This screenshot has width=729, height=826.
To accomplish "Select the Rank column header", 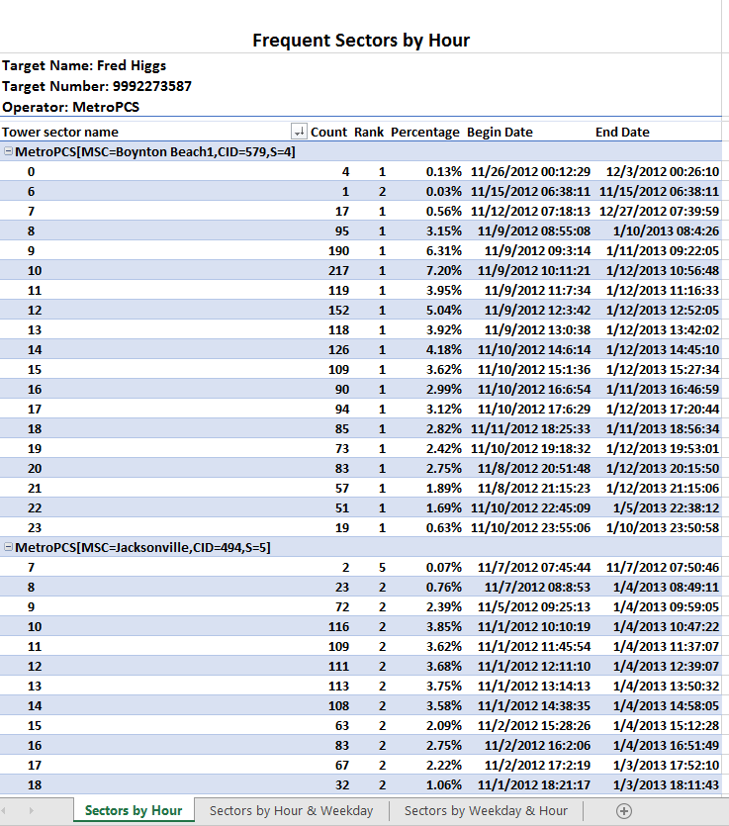I will pos(369,132).
